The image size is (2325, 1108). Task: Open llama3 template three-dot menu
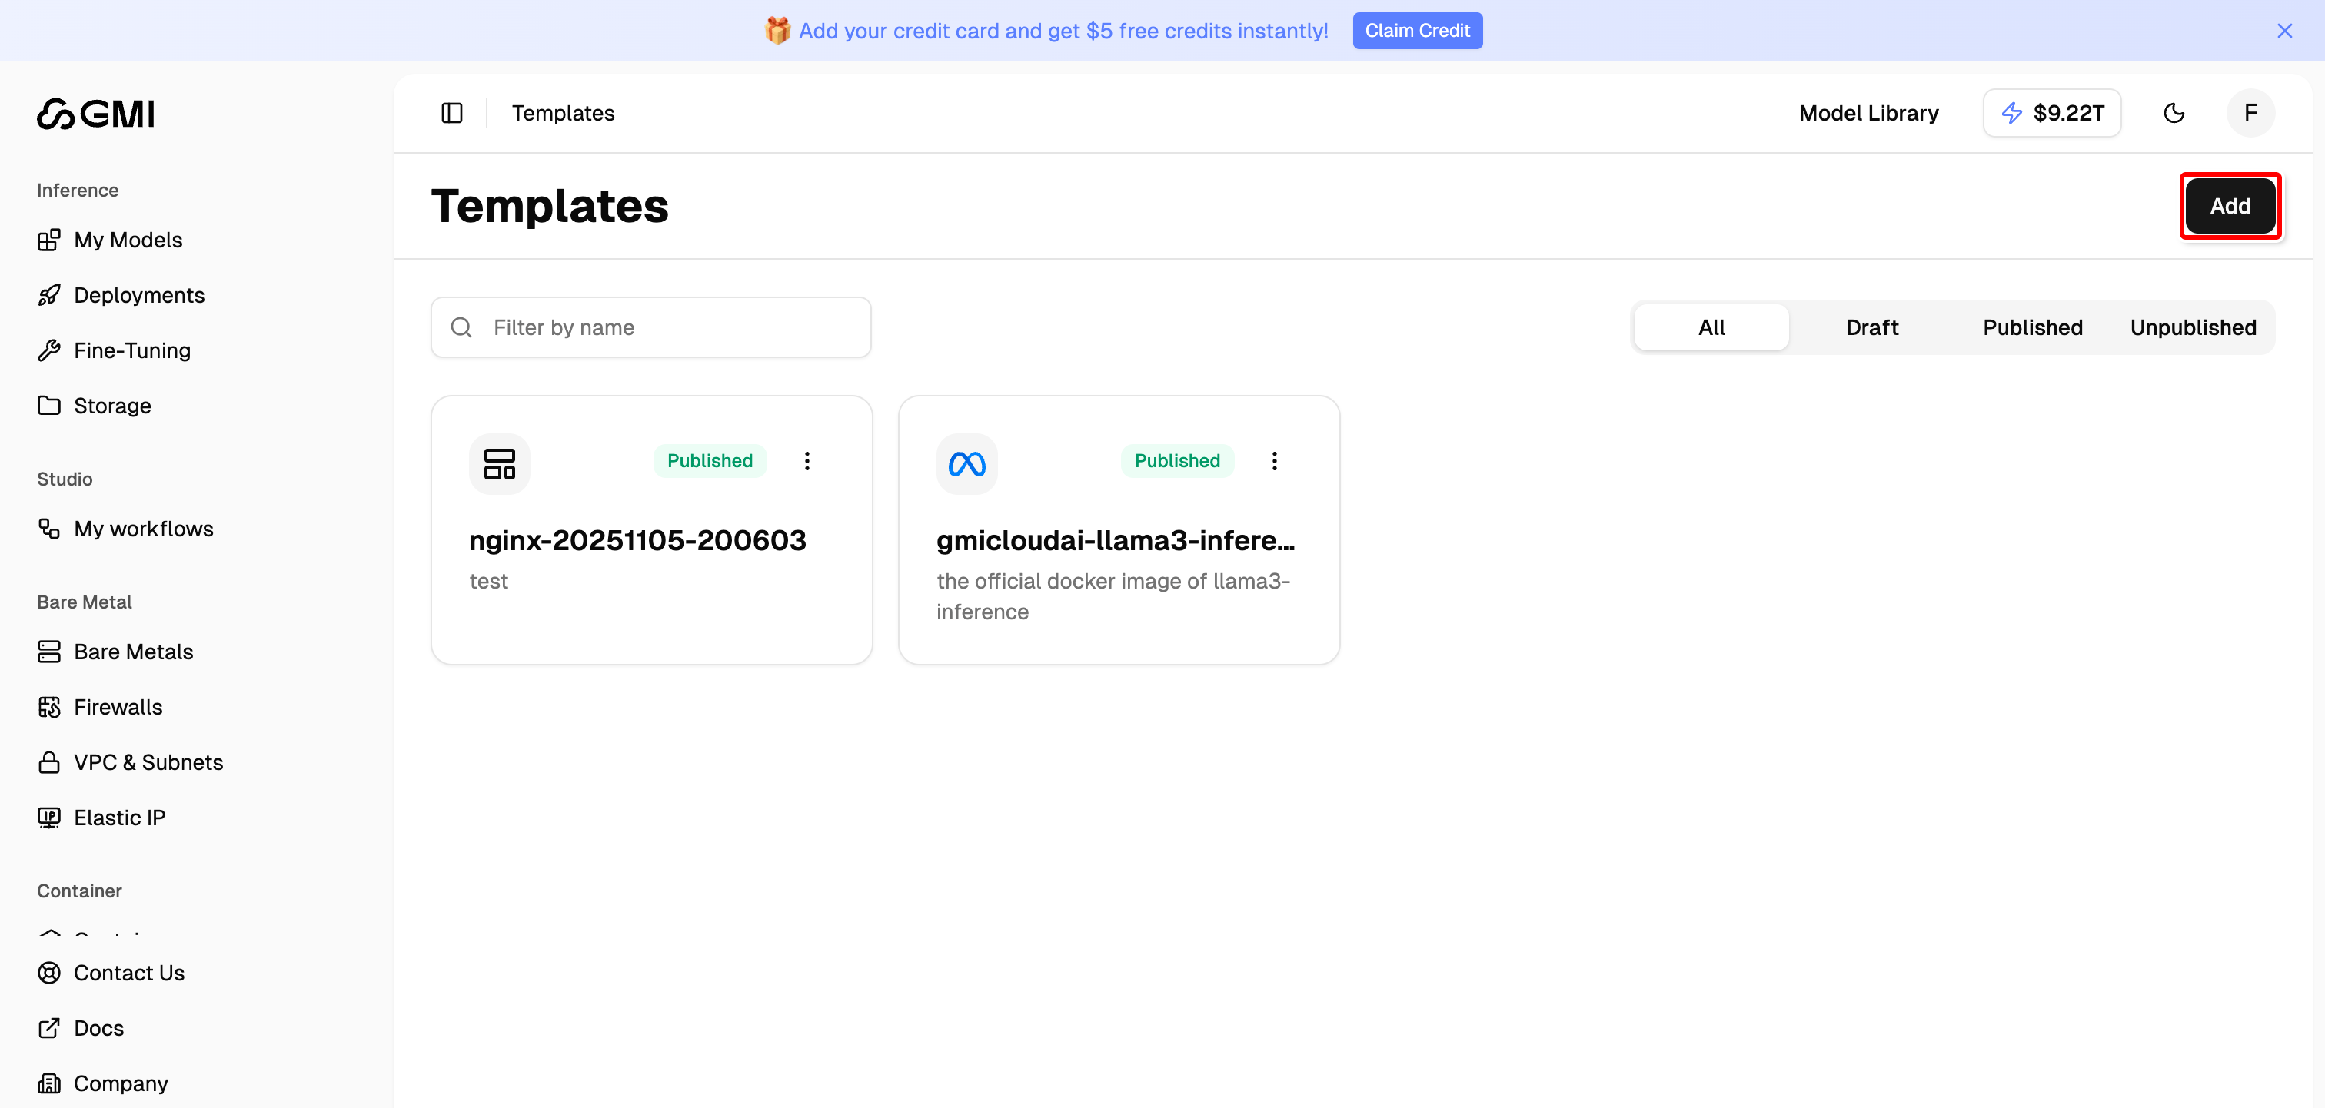click(1273, 461)
